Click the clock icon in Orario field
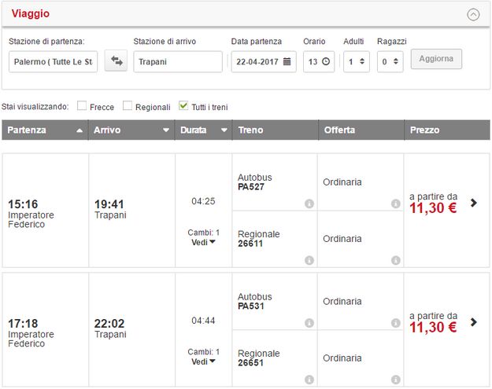The height and width of the screenshot is (389, 492). pyautogui.click(x=326, y=61)
